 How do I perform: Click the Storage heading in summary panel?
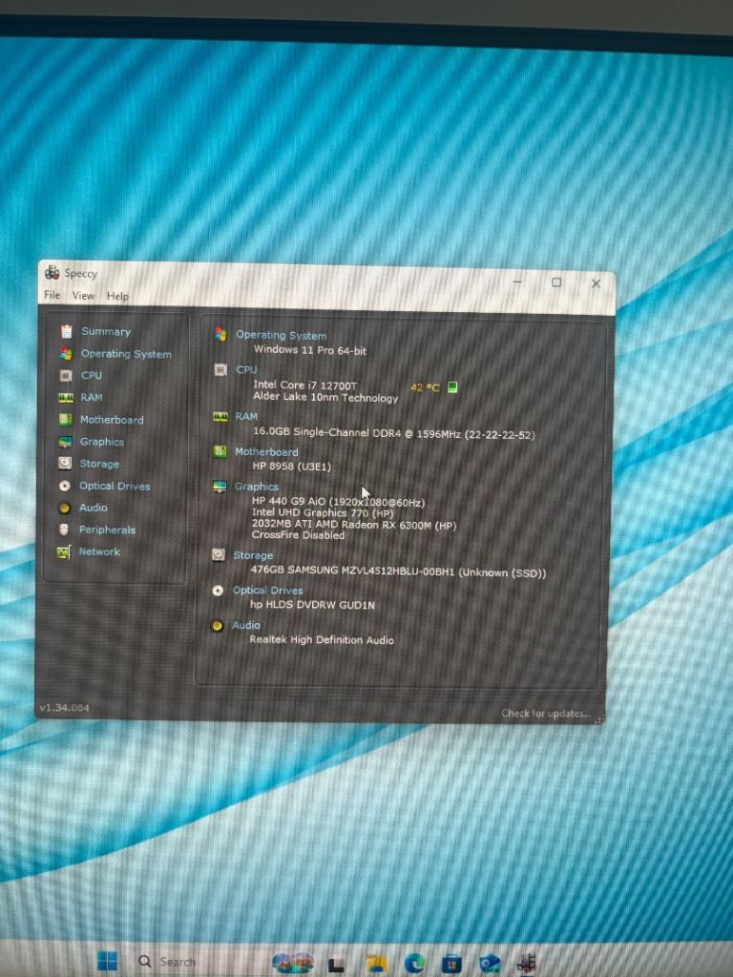pyautogui.click(x=253, y=555)
